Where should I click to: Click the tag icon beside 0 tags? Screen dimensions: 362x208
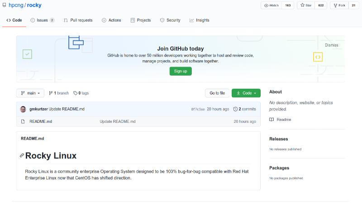click(76, 93)
